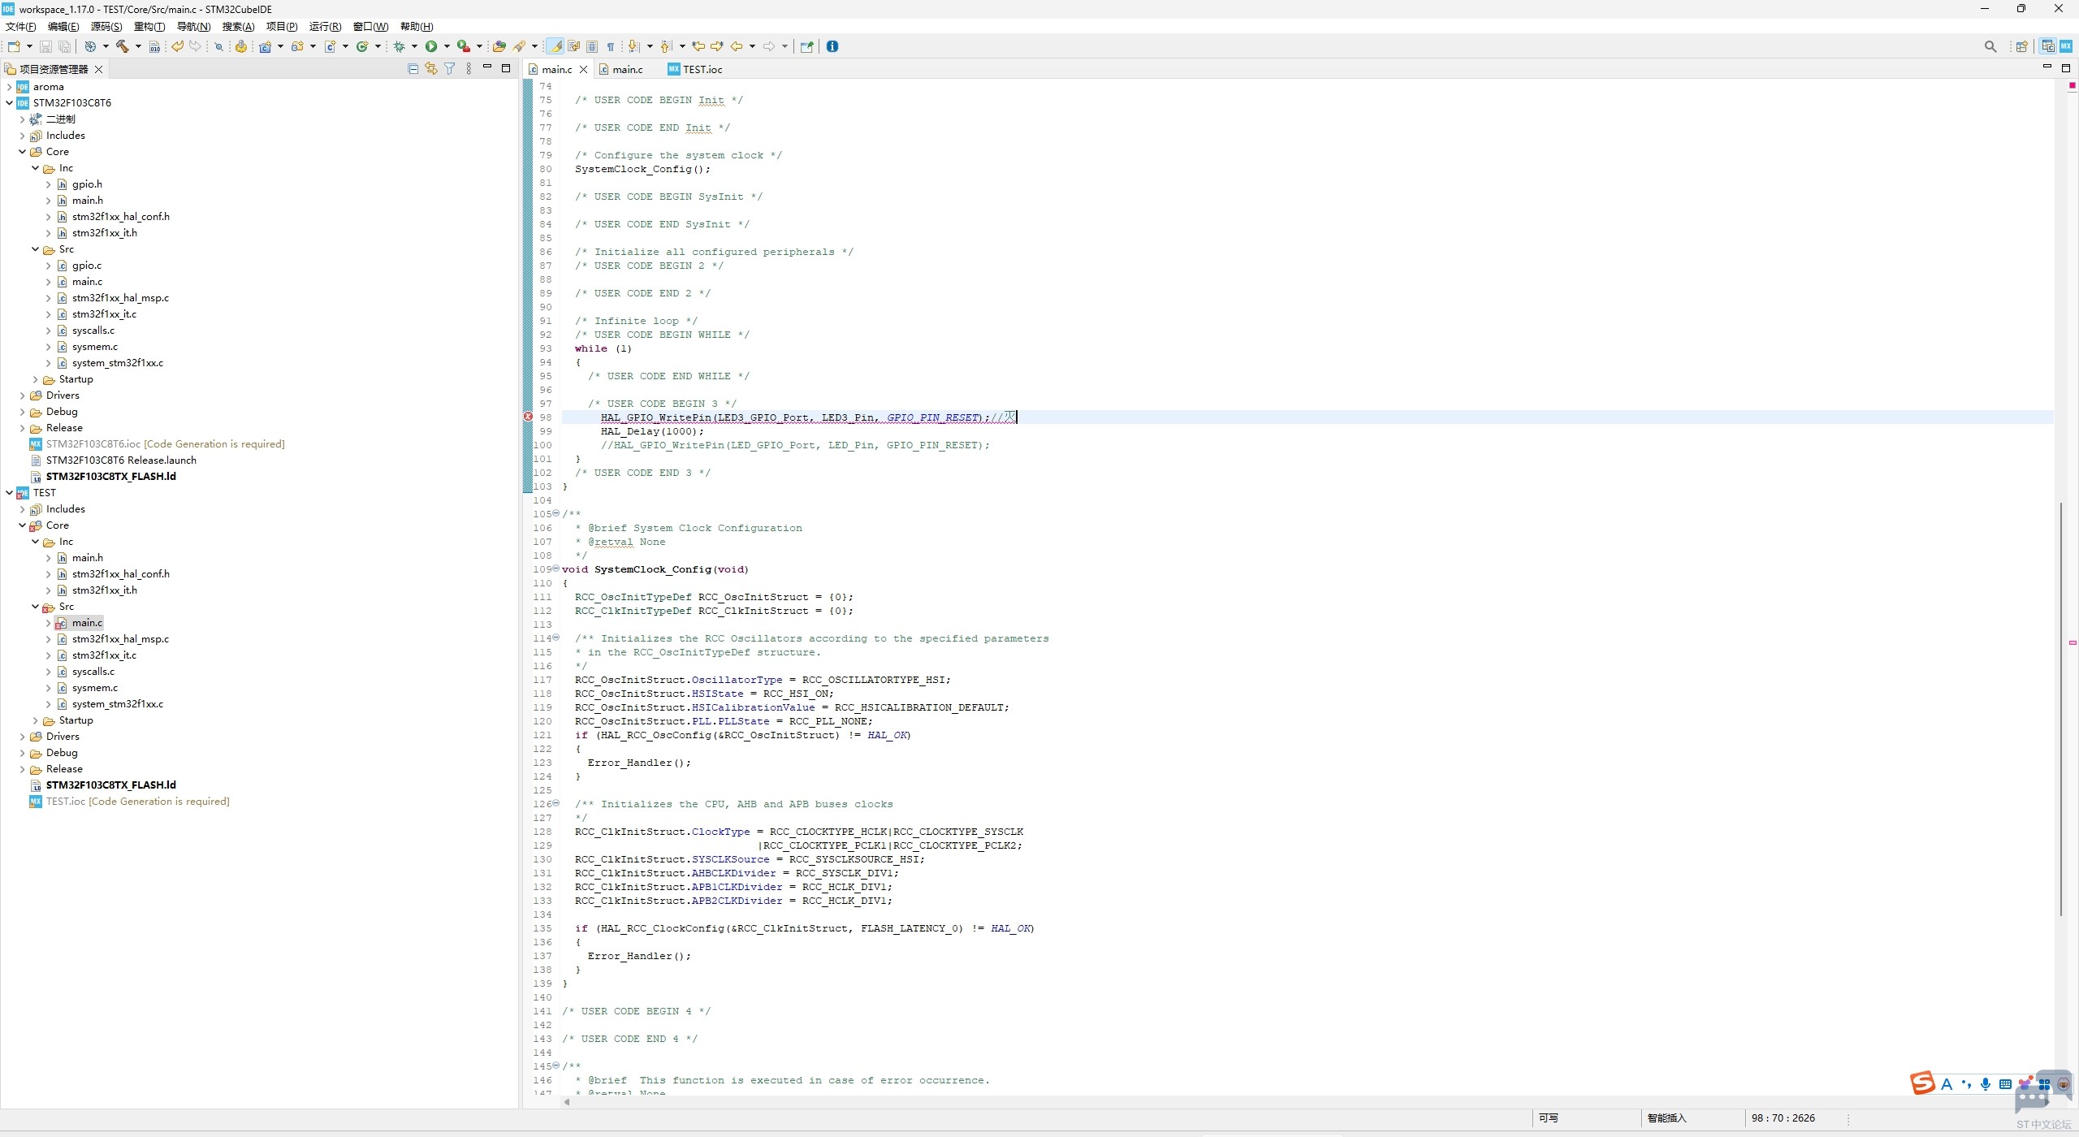Close the 项目资源管理器 view tab

pyautogui.click(x=98, y=70)
